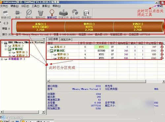Switch to the 分区参数 tab

[x=53, y=39]
